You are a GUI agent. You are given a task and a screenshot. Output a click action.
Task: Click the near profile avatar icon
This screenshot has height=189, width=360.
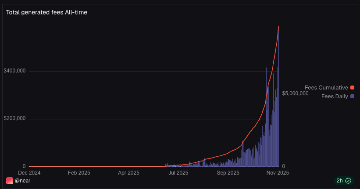10,181
